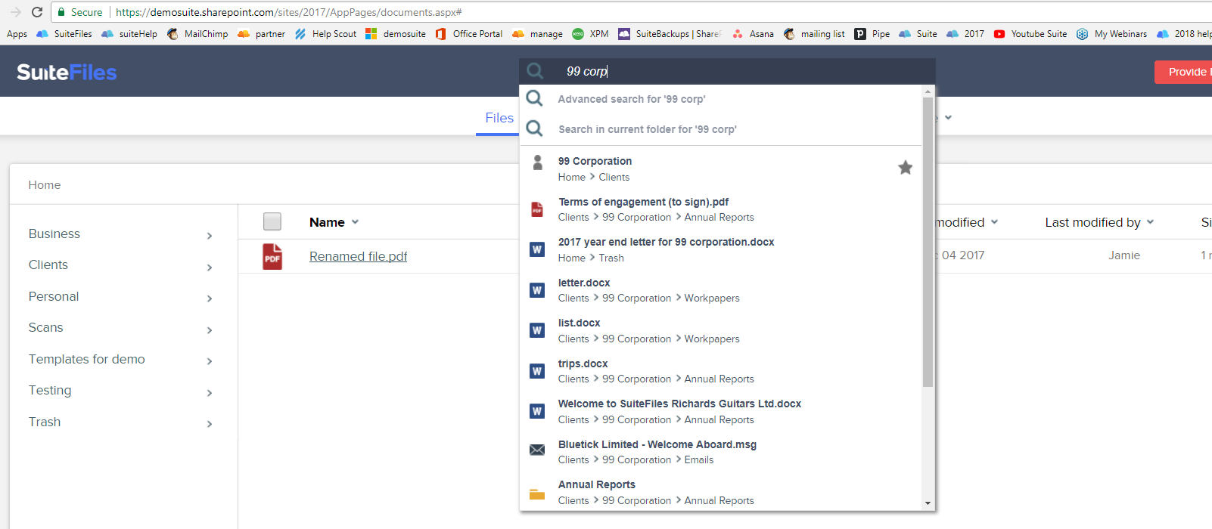Expand Templates for demo chevron
Viewport: 1212px width, 529px height.
210,361
